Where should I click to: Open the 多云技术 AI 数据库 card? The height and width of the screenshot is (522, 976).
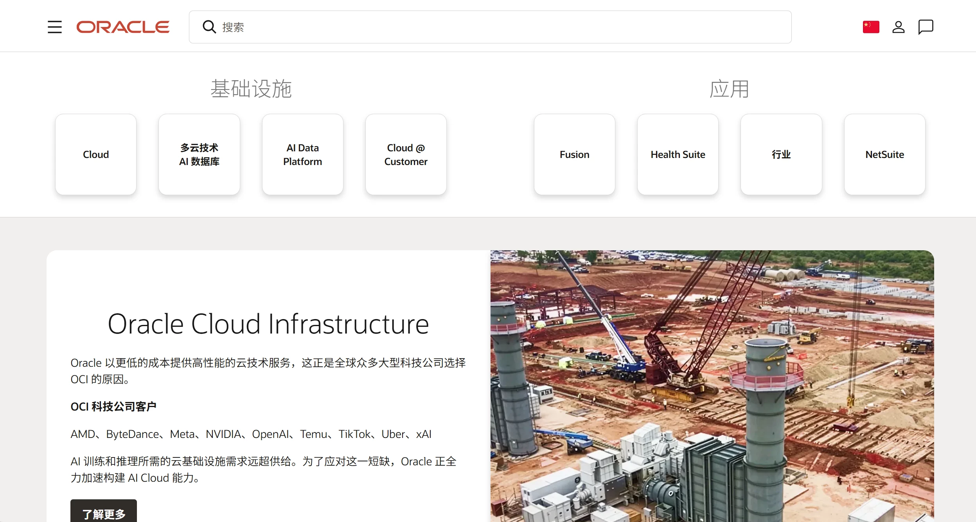point(199,154)
